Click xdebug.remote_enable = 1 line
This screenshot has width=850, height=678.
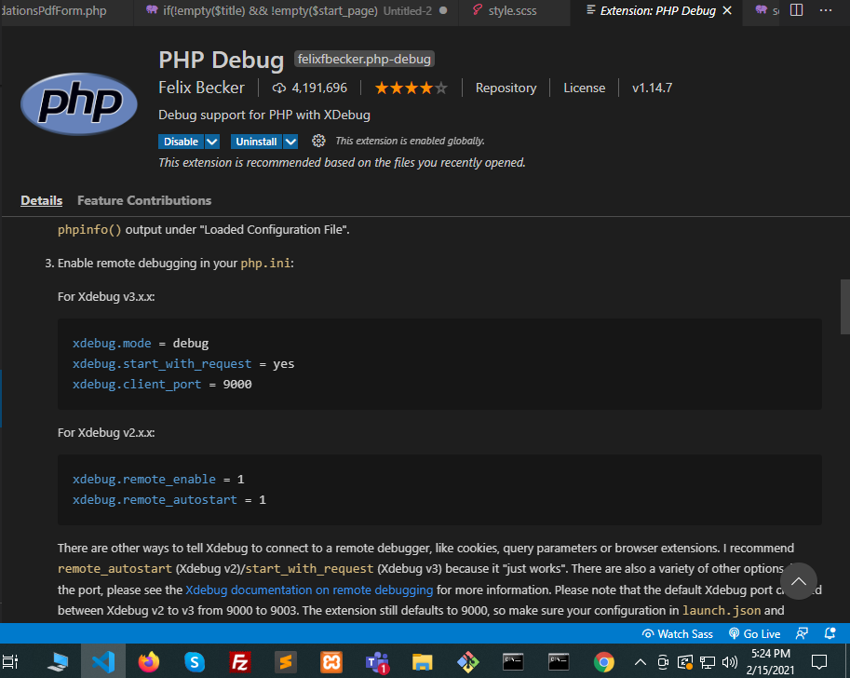point(158,480)
